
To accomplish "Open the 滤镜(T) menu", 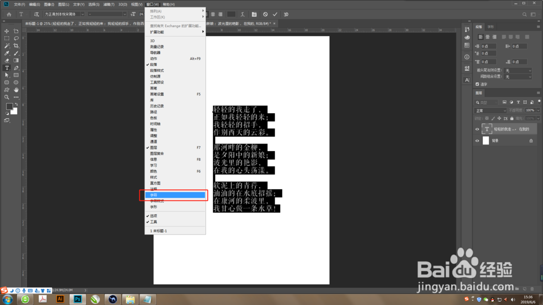I will (109, 4).
